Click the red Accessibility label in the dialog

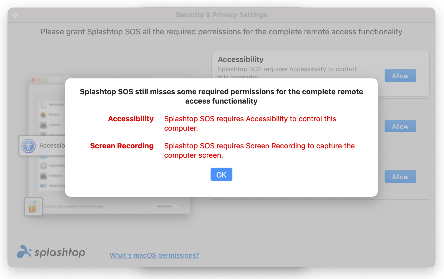click(131, 119)
